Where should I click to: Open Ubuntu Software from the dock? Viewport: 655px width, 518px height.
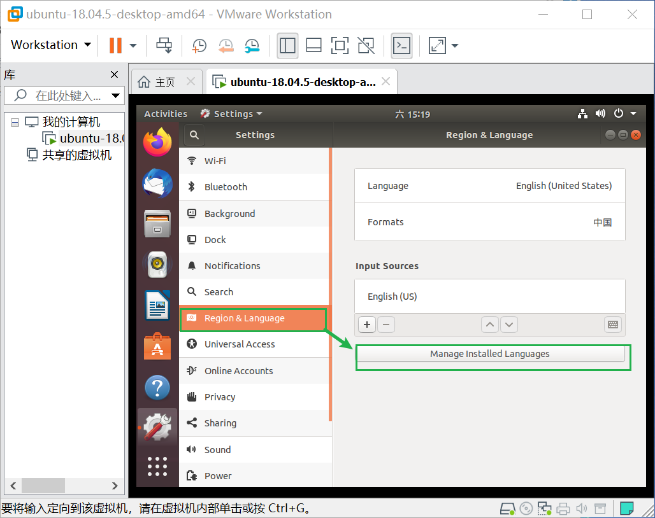[x=157, y=346]
